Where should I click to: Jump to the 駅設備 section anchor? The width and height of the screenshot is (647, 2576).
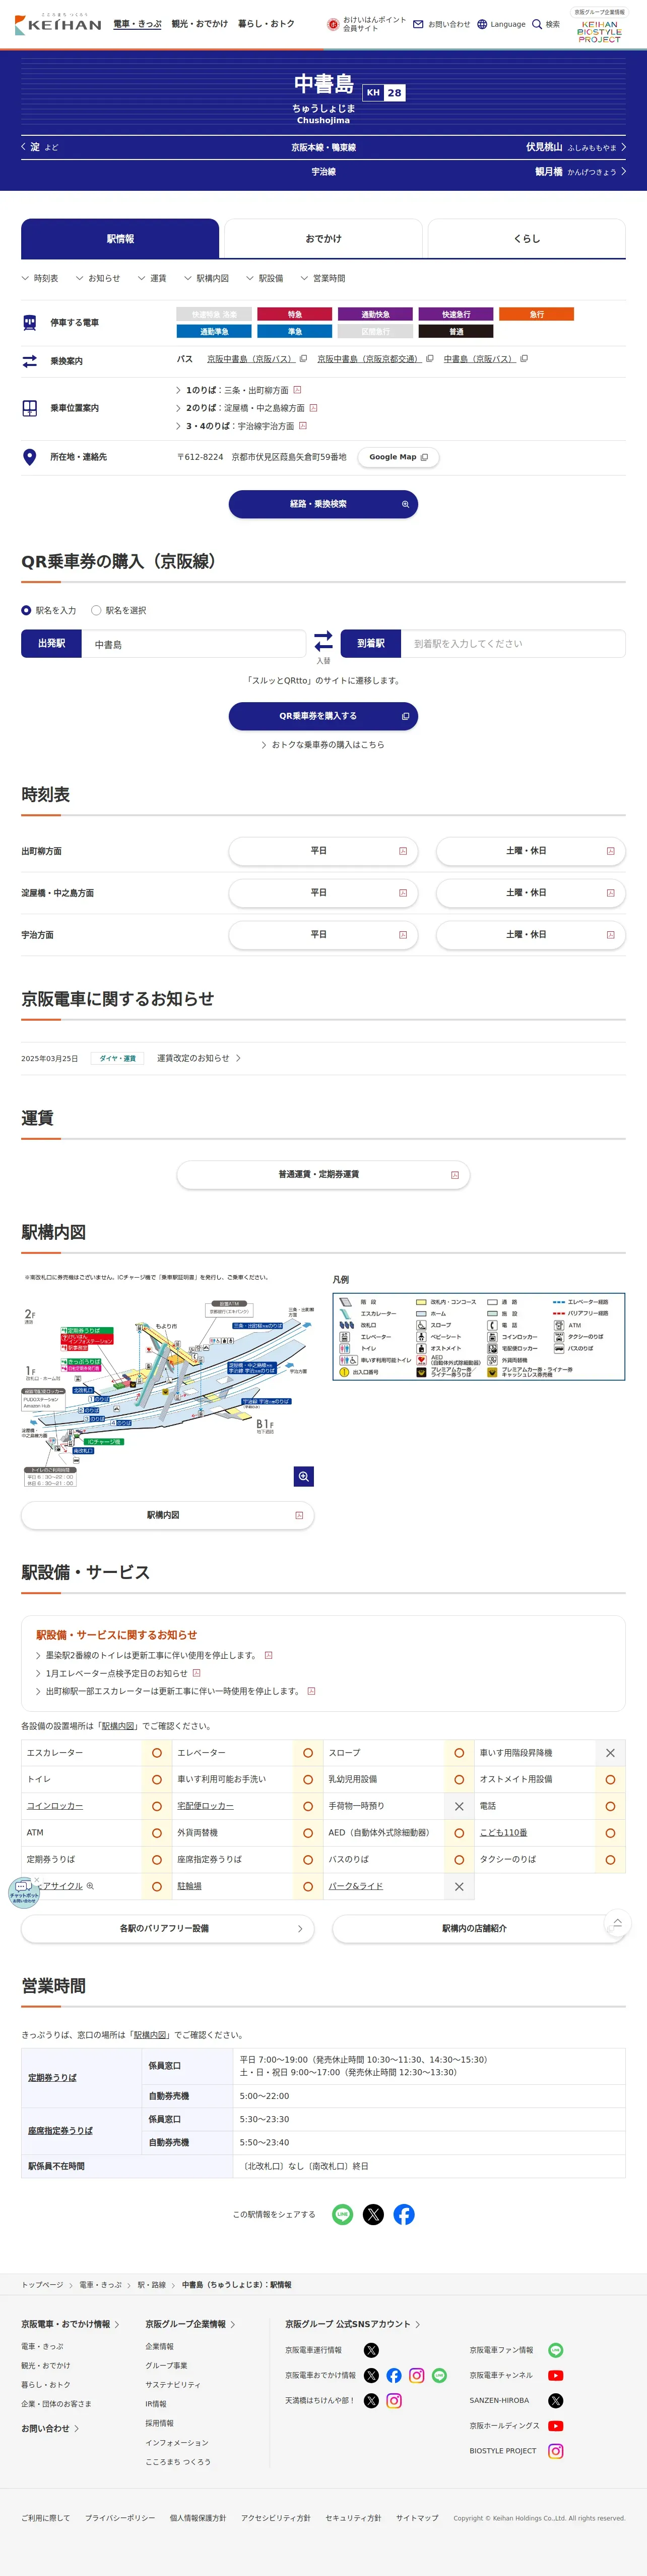click(x=265, y=278)
